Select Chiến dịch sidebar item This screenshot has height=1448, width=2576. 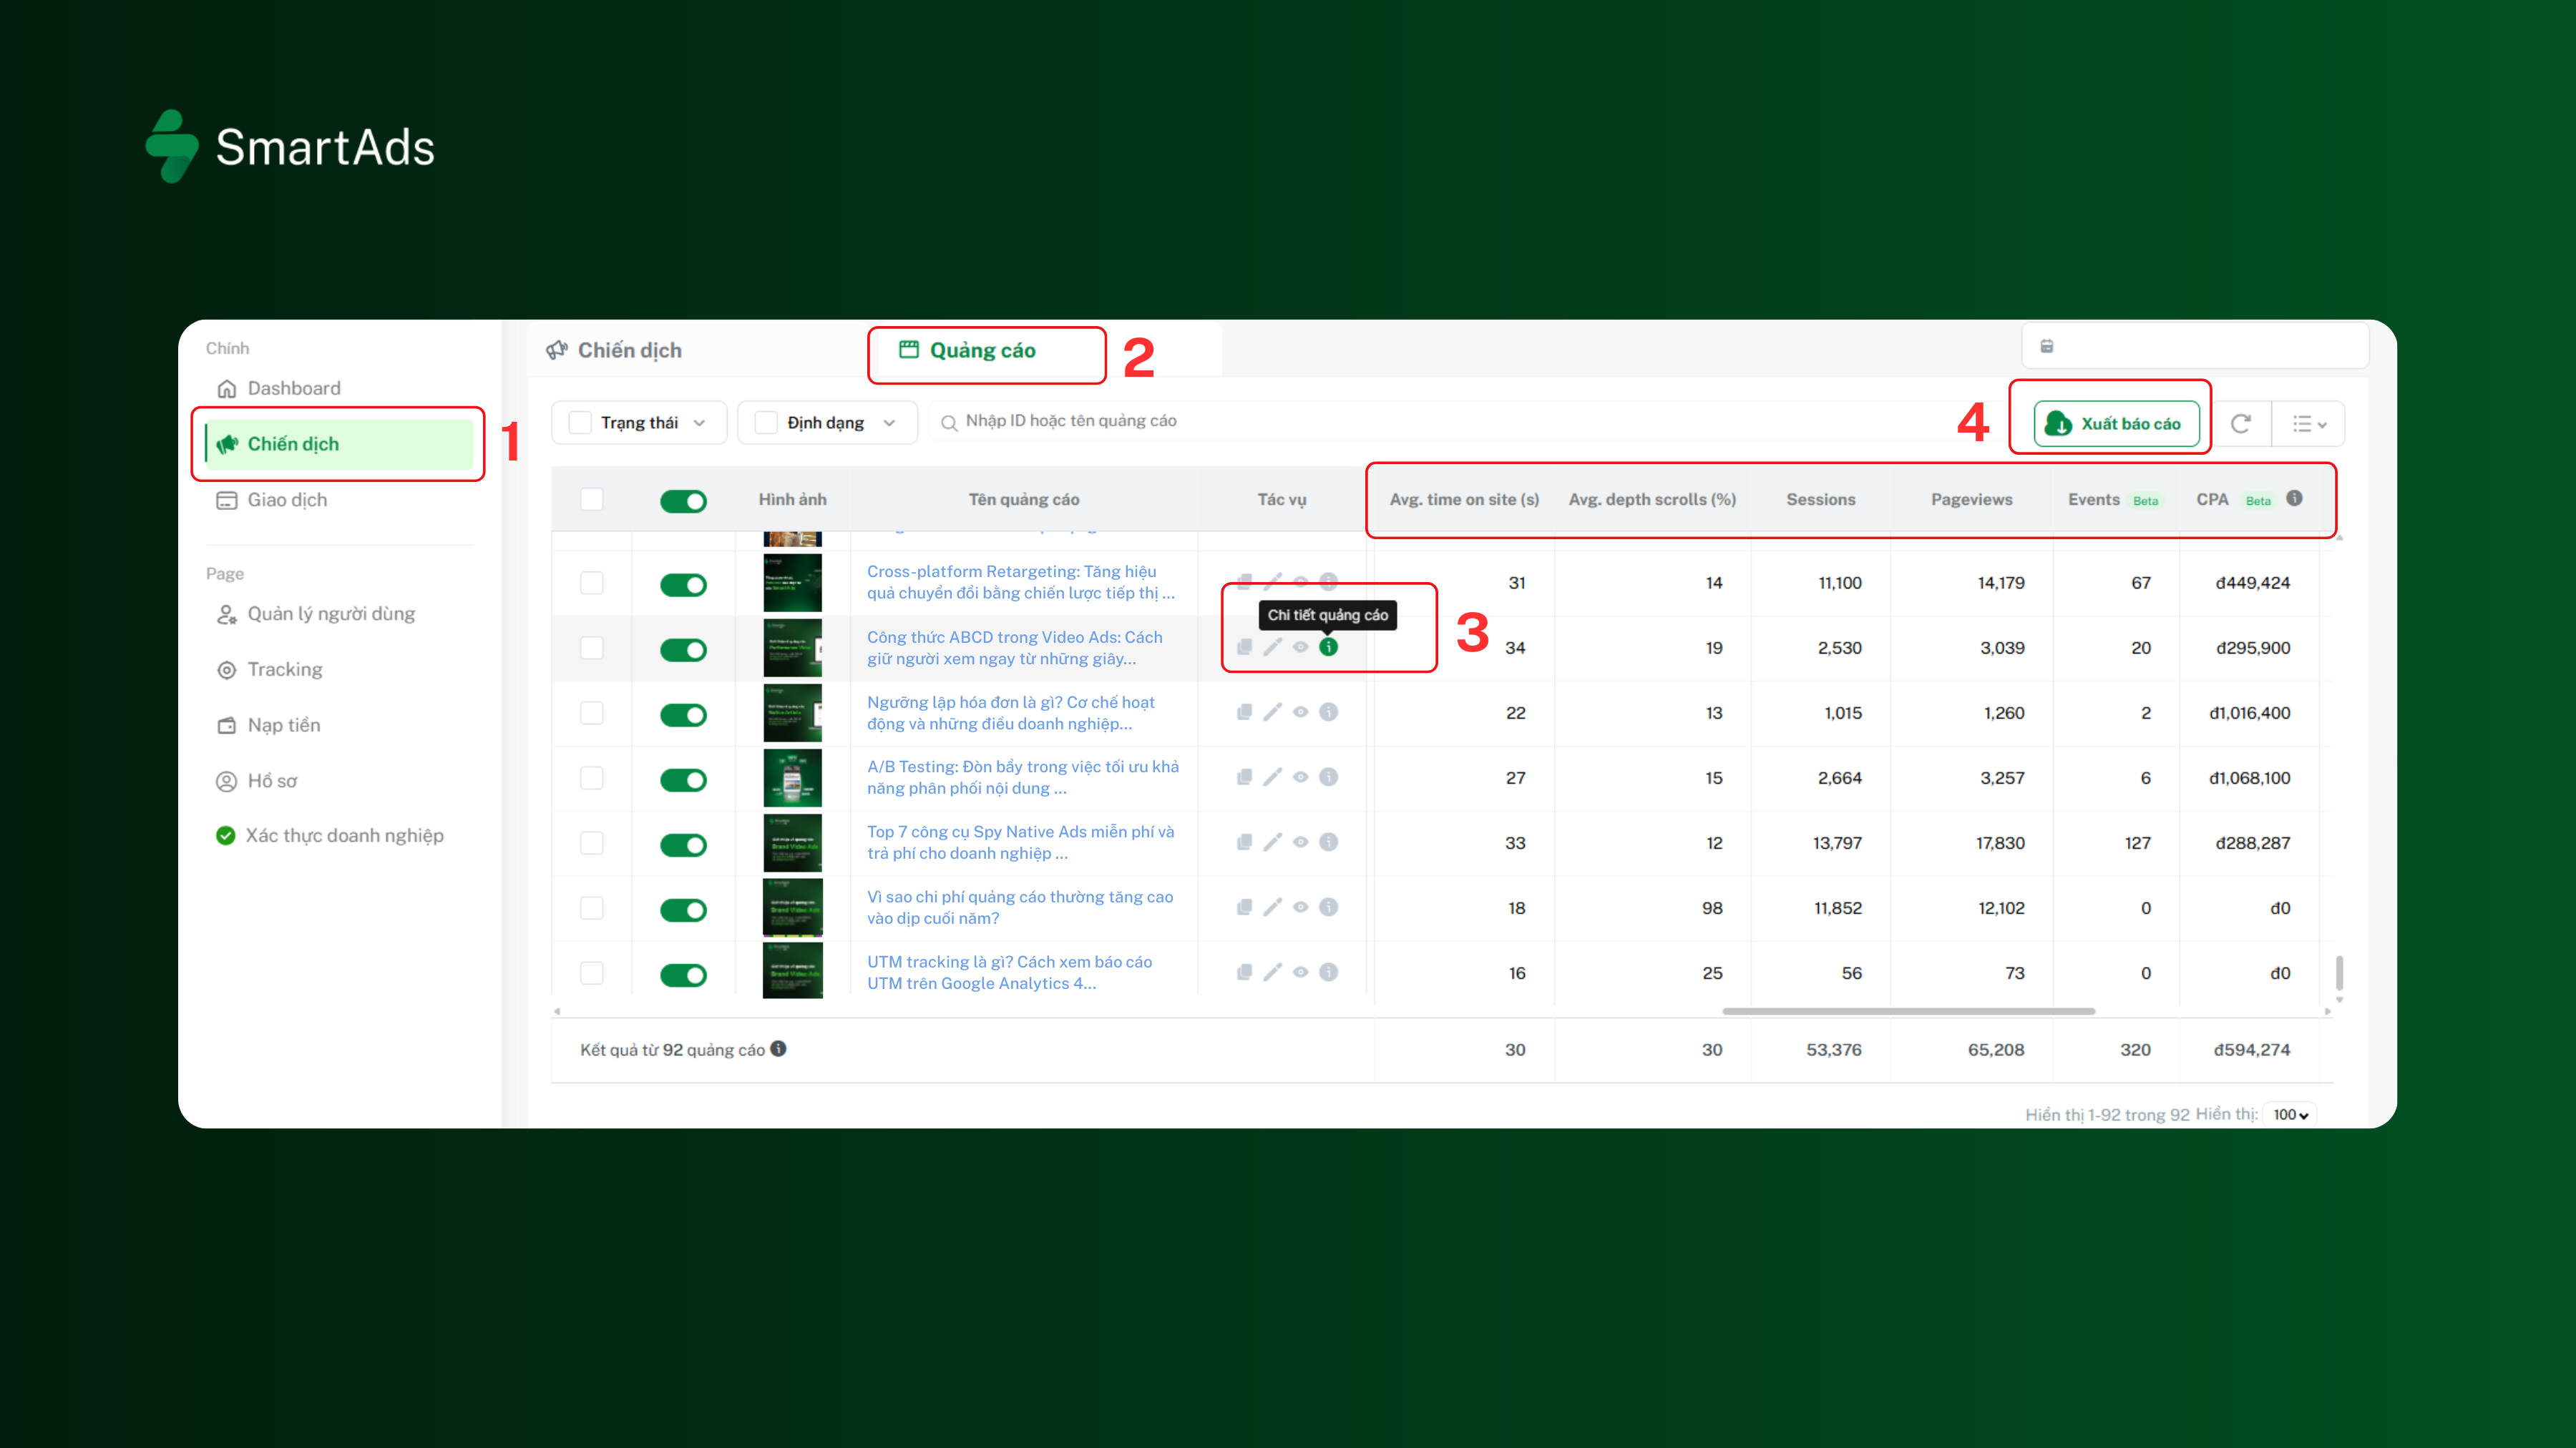coord(339,443)
